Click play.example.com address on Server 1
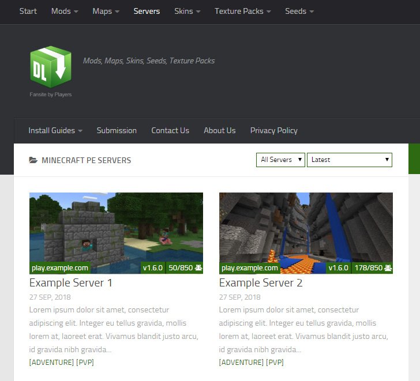420x381 pixels. (60, 268)
